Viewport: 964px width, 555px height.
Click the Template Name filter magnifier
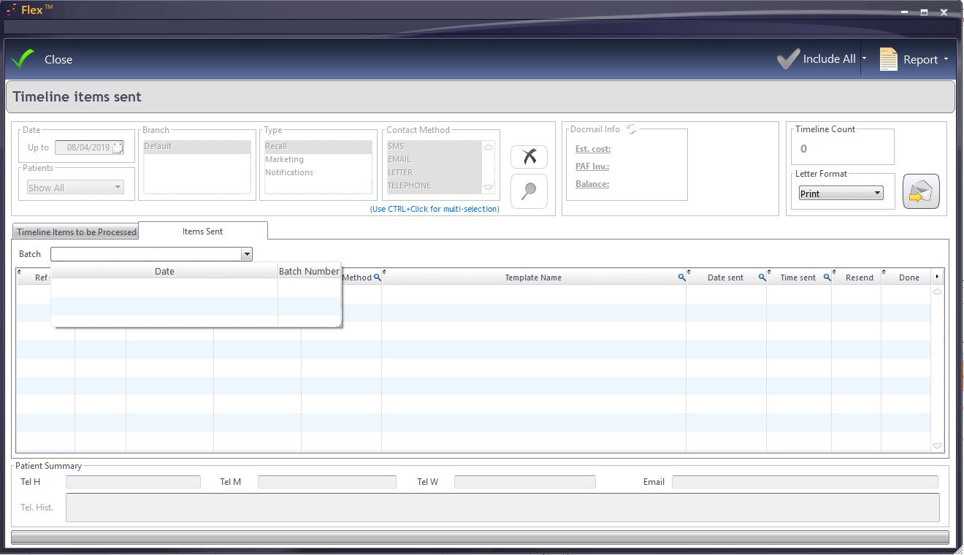(x=681, y=277)
